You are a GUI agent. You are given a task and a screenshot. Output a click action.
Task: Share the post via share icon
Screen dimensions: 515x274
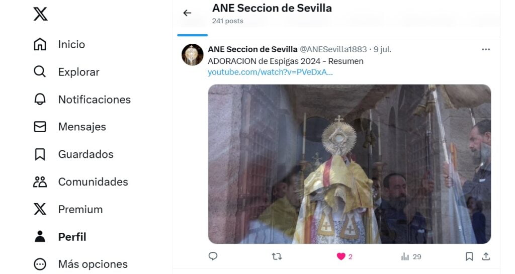[486, 256]
